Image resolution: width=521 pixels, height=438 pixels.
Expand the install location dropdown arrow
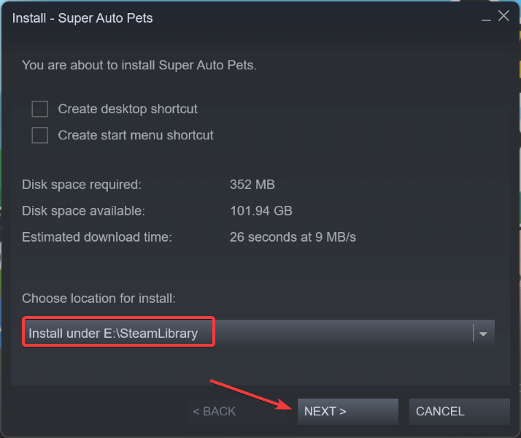(484, 334)
